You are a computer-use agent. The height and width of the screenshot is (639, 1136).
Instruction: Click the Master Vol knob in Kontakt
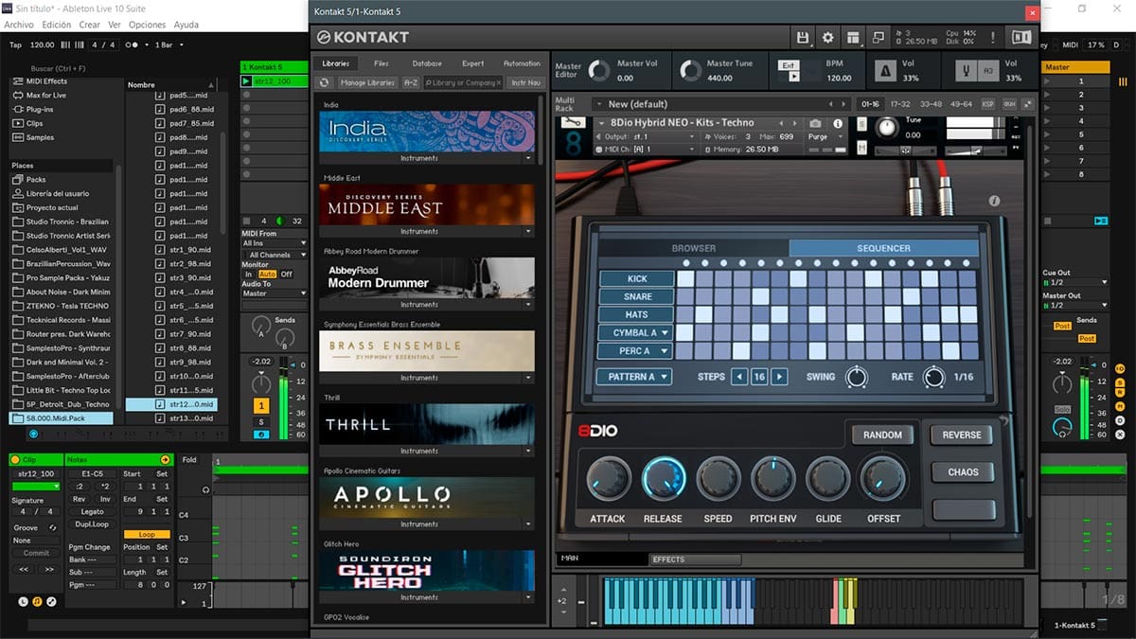click(x=599, y=70)
